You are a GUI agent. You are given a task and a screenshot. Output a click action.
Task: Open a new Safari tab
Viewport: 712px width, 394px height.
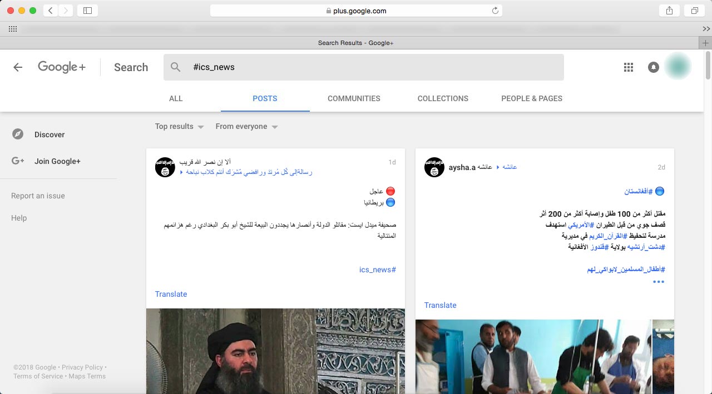[705, 43]
